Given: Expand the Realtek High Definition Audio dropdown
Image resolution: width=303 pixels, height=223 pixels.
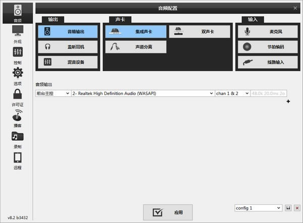Looking at the screenshot, I should [x=142, y=93].
